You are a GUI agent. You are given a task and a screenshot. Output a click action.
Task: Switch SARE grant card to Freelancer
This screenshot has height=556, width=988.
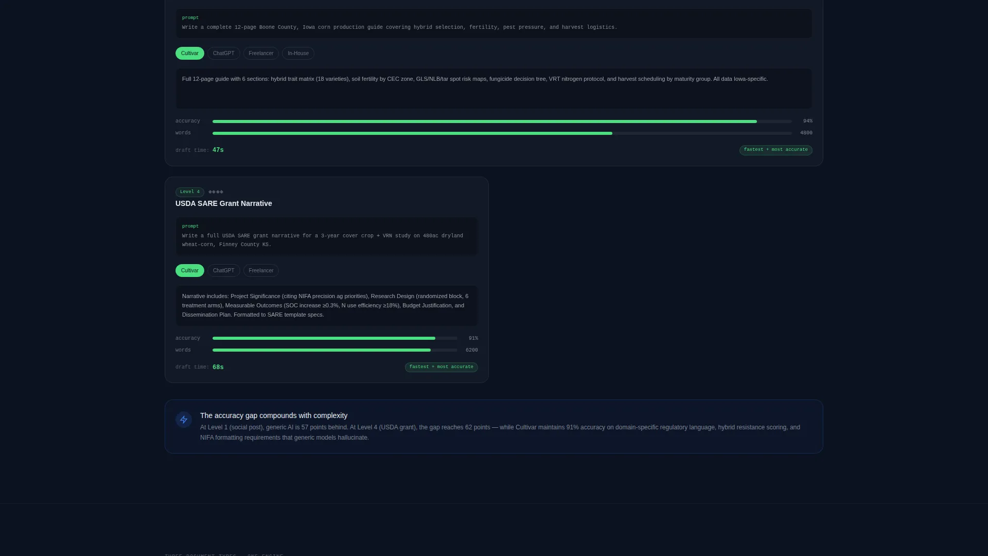click(261, 271)
